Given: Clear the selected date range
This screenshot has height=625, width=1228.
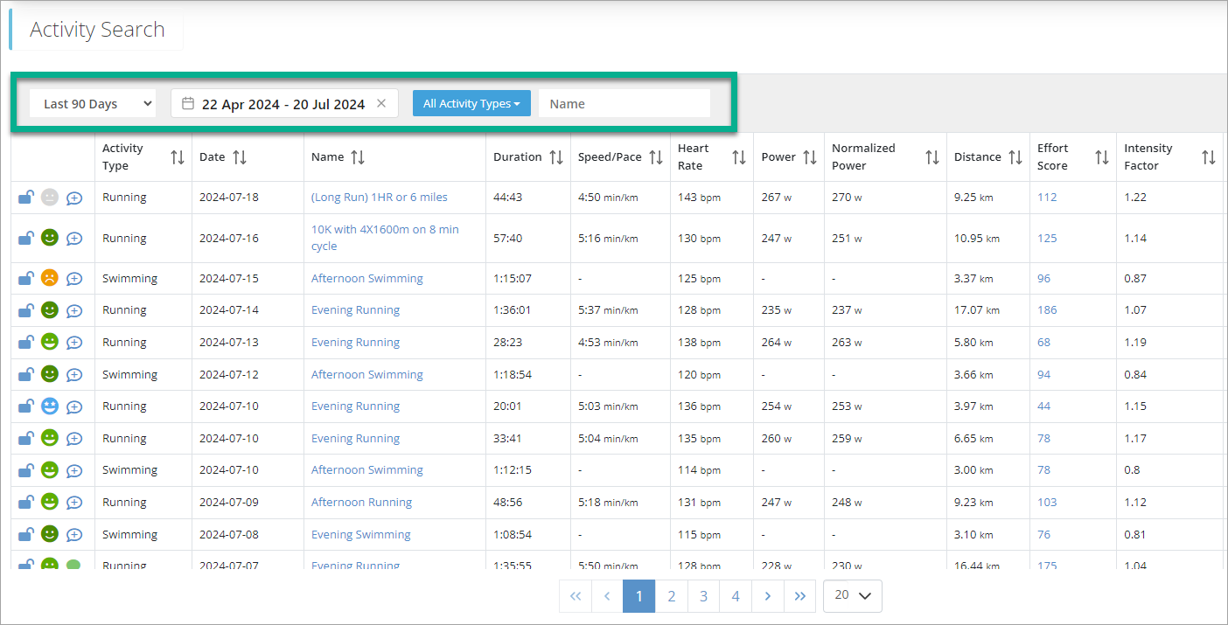Looking at the screenshot, I should (381, 103).
